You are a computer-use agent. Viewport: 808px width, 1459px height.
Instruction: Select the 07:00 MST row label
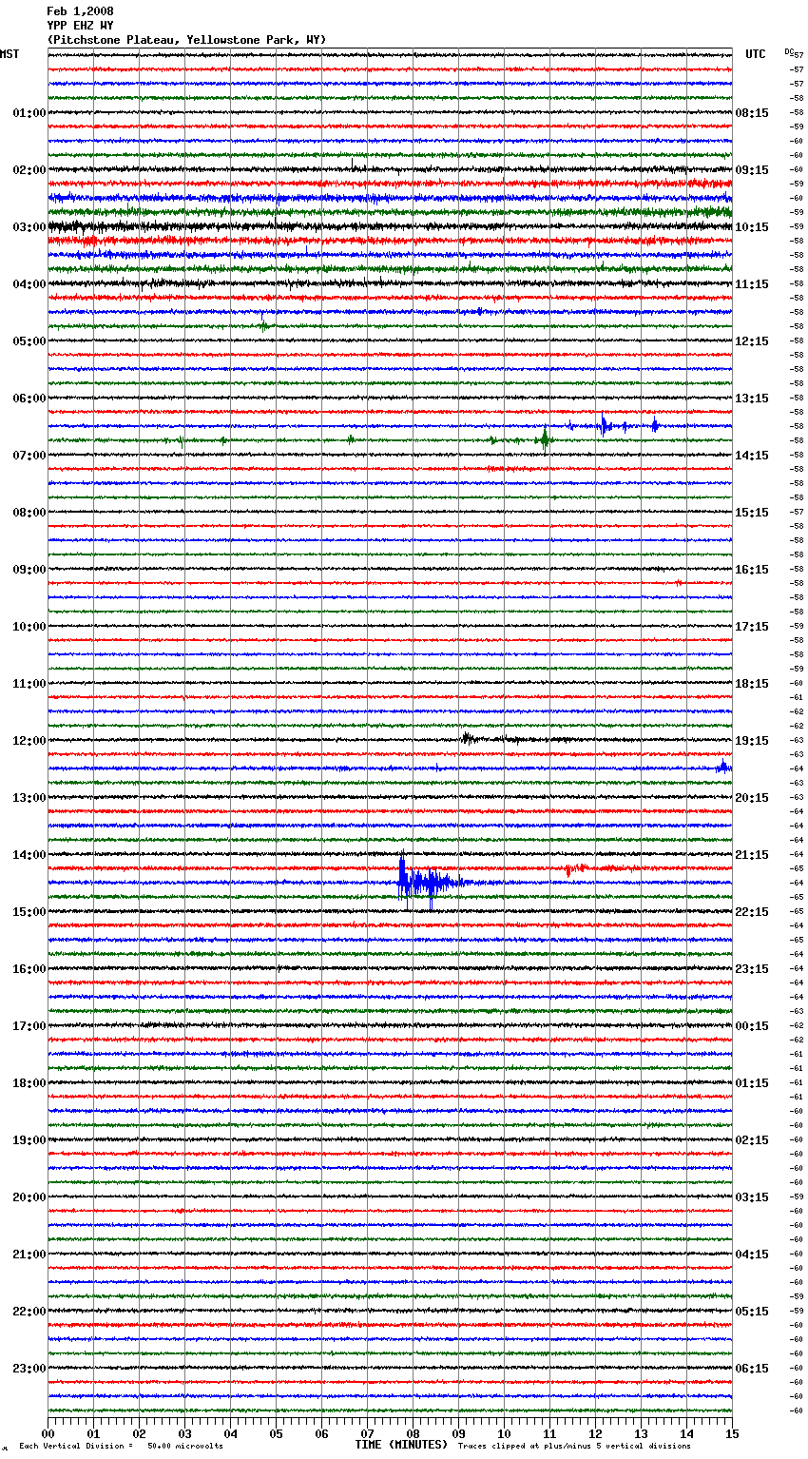29,456
